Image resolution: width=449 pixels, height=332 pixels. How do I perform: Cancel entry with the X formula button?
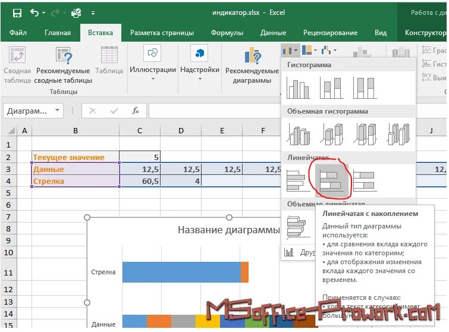pos(93,111)
